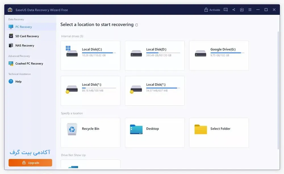The width and height of the screenshot is (284, 174).
Task: Click the 'EaseUS Data Recovery Wizard Free' title
Action: click(42, 10)
